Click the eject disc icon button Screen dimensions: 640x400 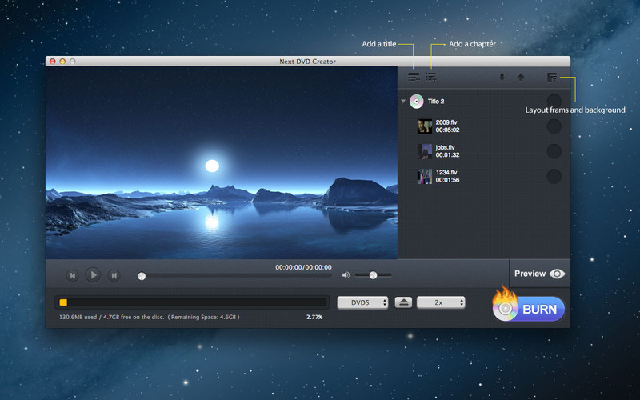[404, 302]
